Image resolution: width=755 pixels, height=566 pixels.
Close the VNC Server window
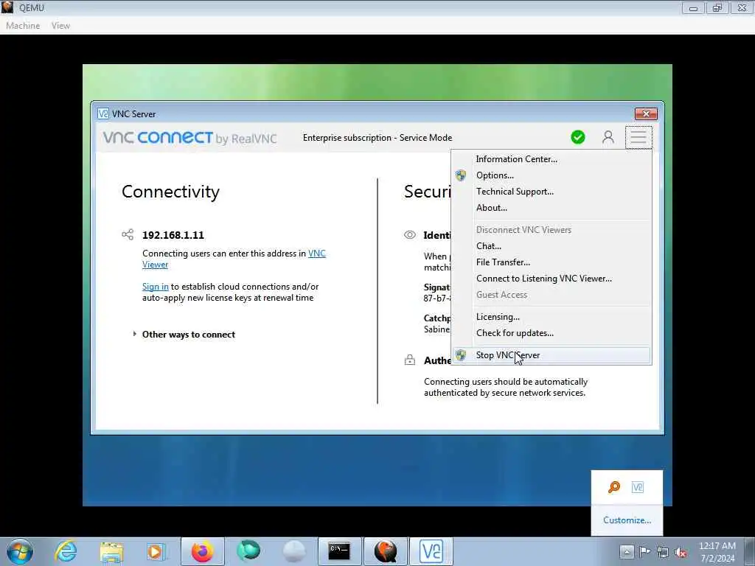tap(646, 113)
